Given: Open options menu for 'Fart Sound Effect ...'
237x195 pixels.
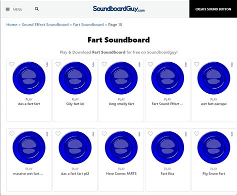Looking at the screenshot, I should click(186, 65).
